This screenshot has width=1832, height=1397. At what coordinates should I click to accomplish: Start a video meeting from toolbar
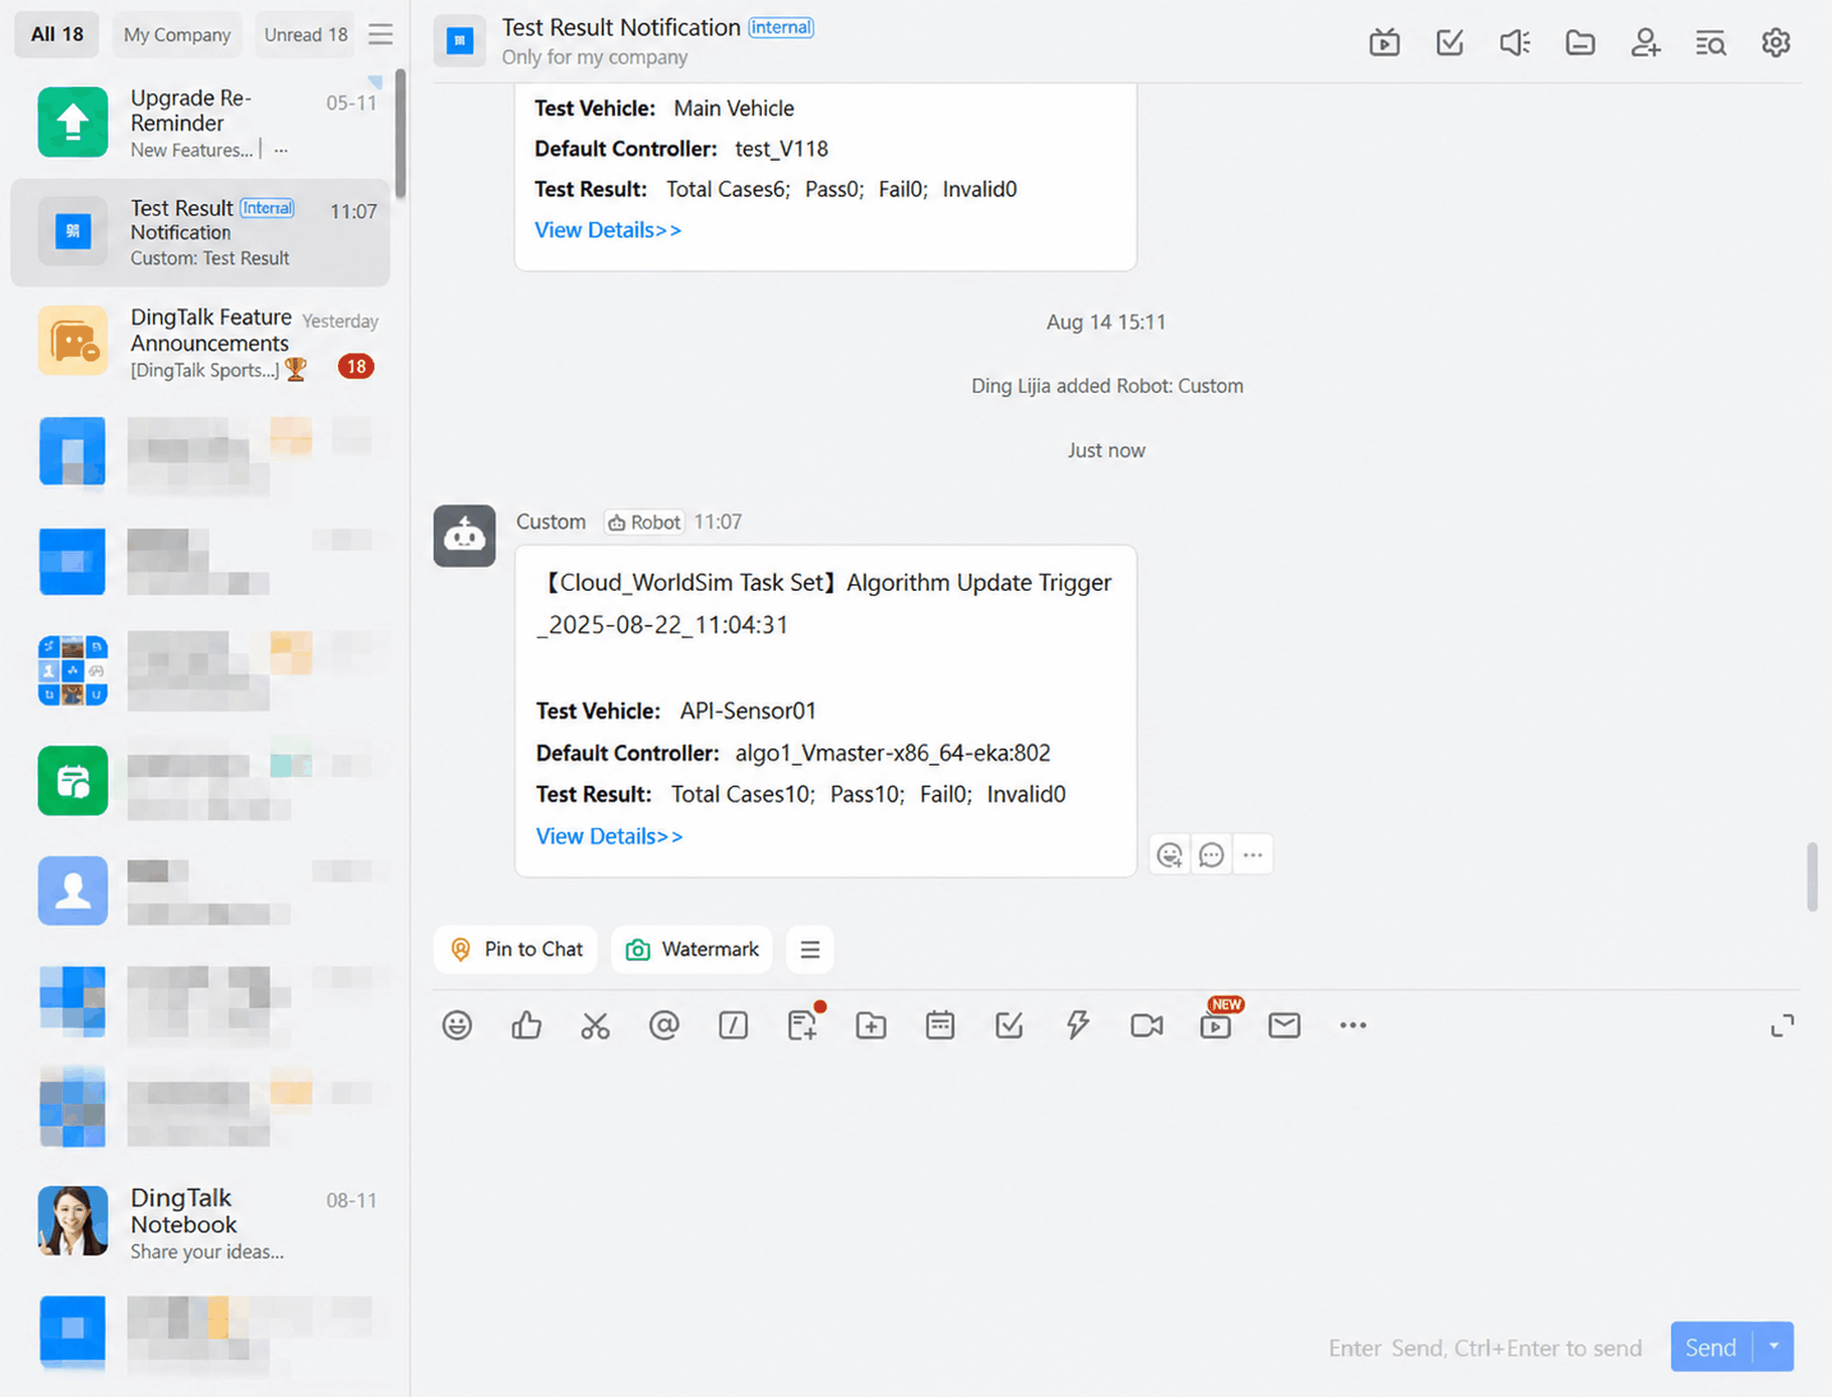(x=1147, y=1025)
